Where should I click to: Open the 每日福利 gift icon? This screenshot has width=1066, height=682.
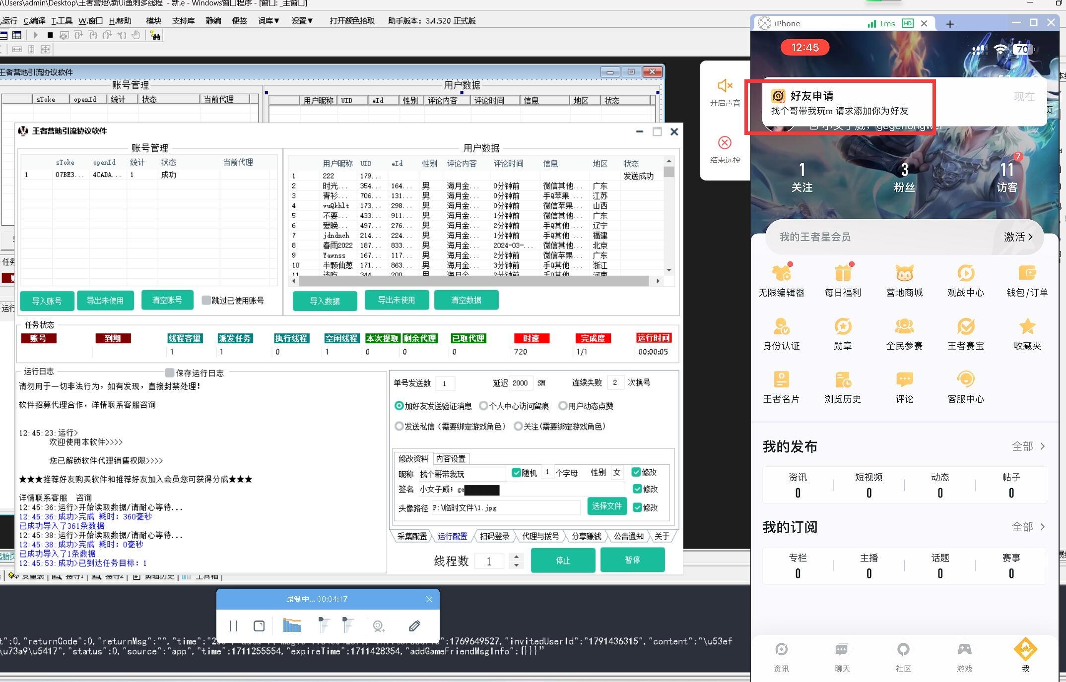click(x=843, y=273)
